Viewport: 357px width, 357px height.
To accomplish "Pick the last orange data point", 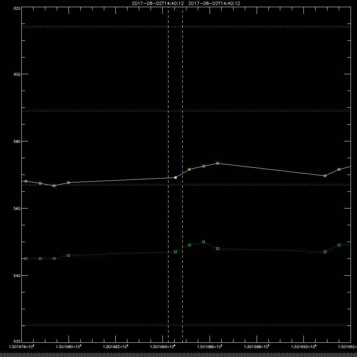I will [x=339, y=169].
